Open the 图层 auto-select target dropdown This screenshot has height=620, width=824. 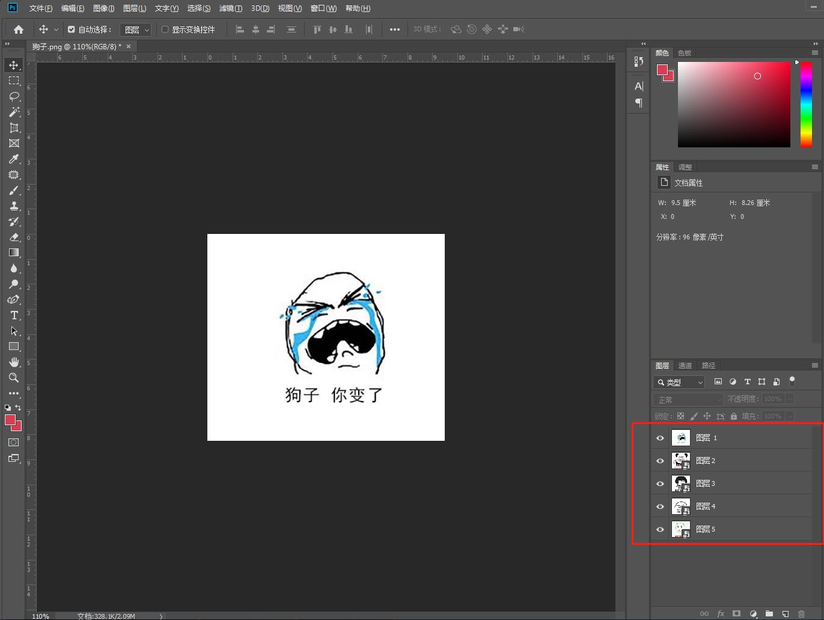136,29
